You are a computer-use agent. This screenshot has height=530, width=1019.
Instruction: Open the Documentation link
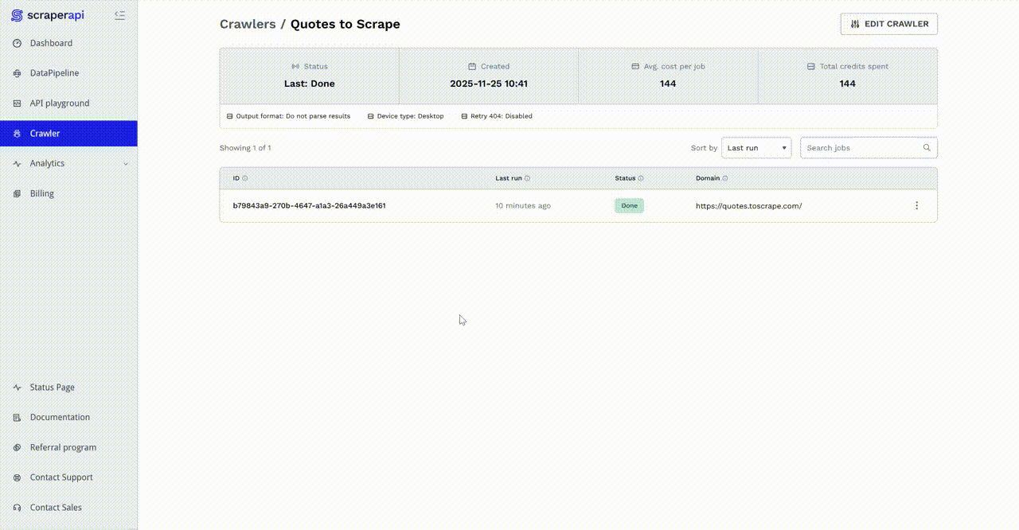[60, 417]
